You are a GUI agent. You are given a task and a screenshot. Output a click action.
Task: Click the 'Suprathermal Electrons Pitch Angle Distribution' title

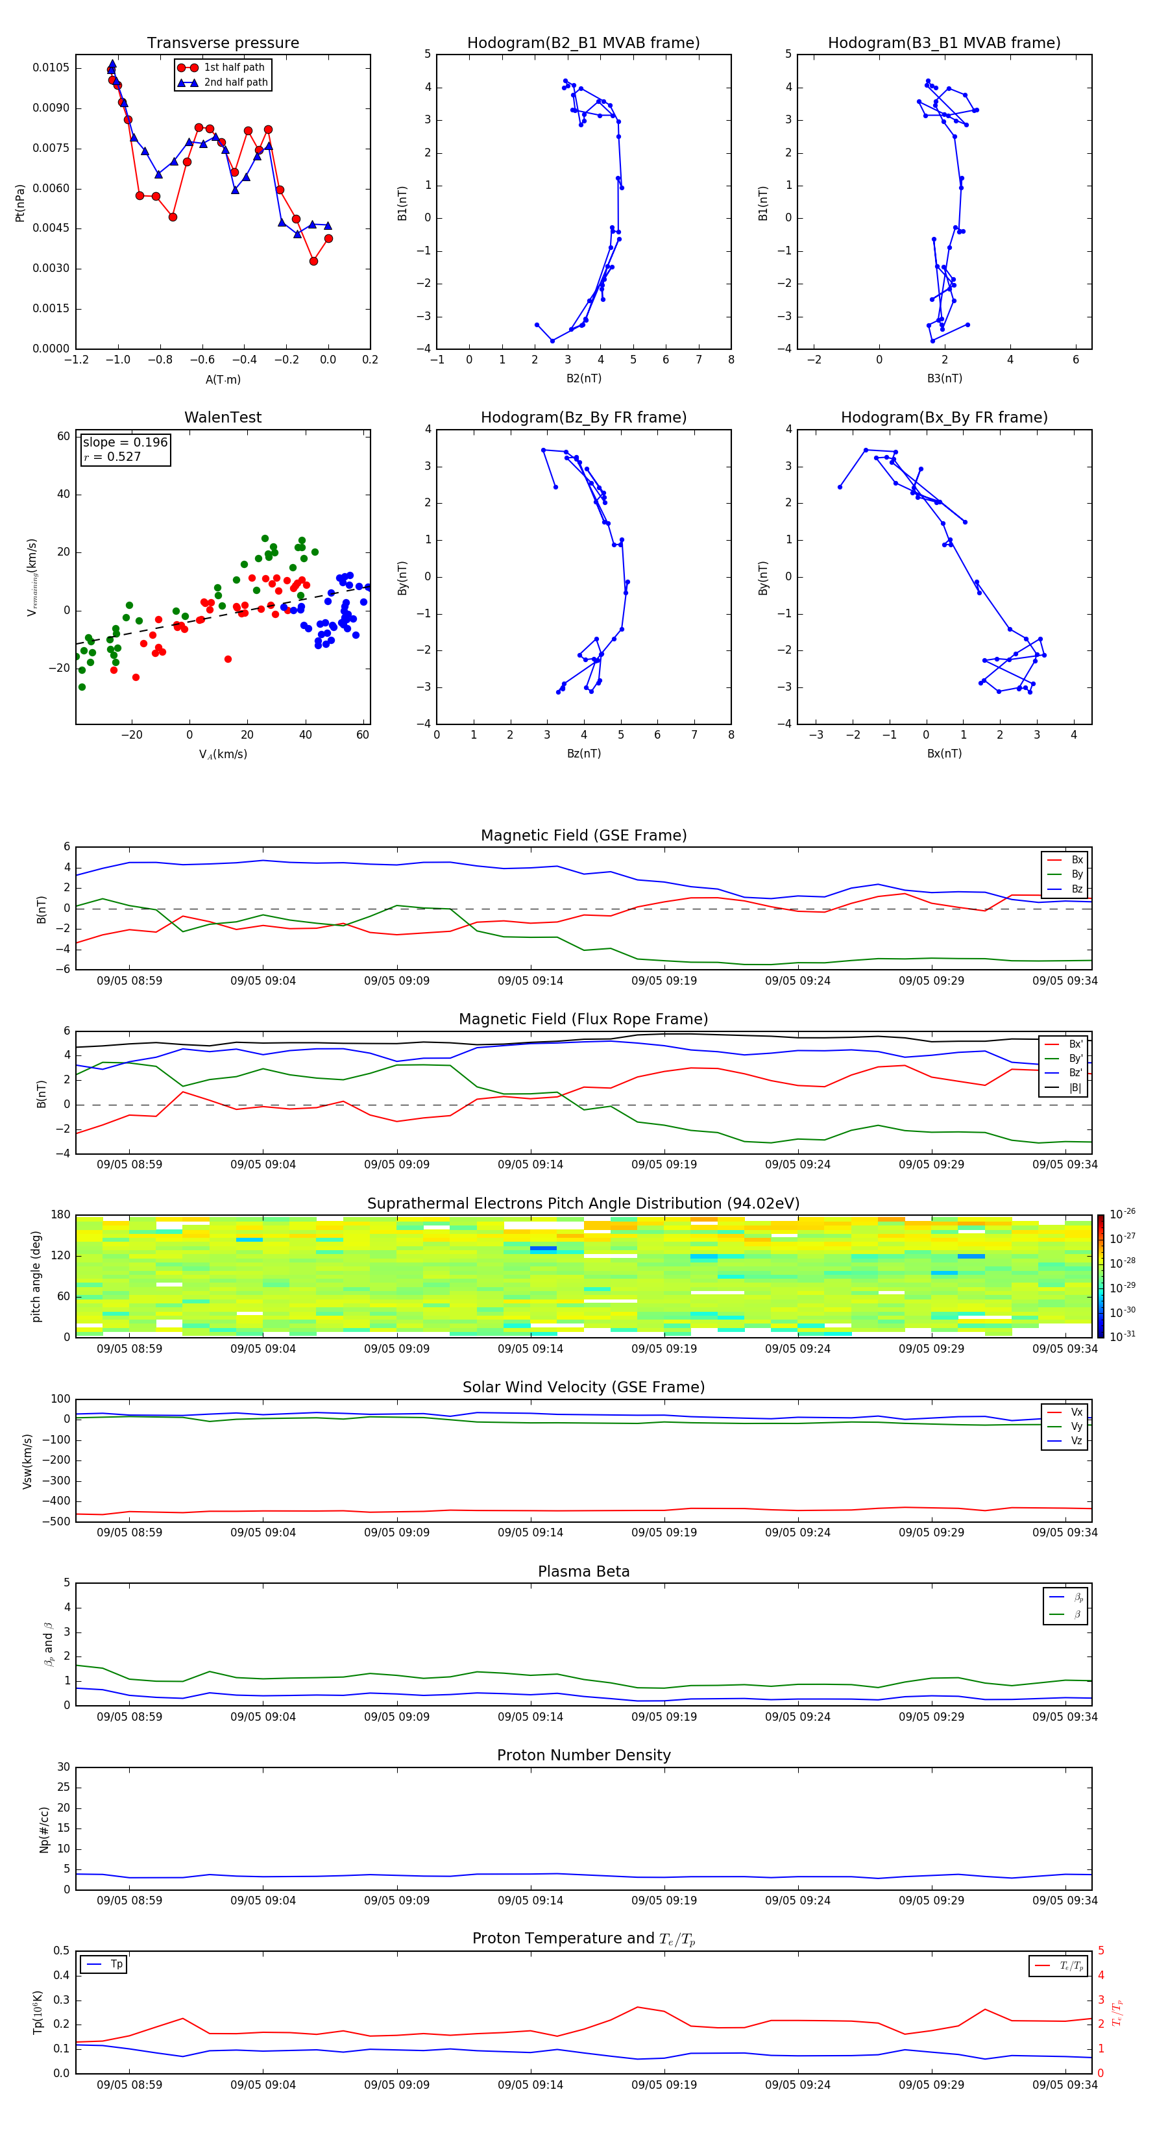(583, 1204)
